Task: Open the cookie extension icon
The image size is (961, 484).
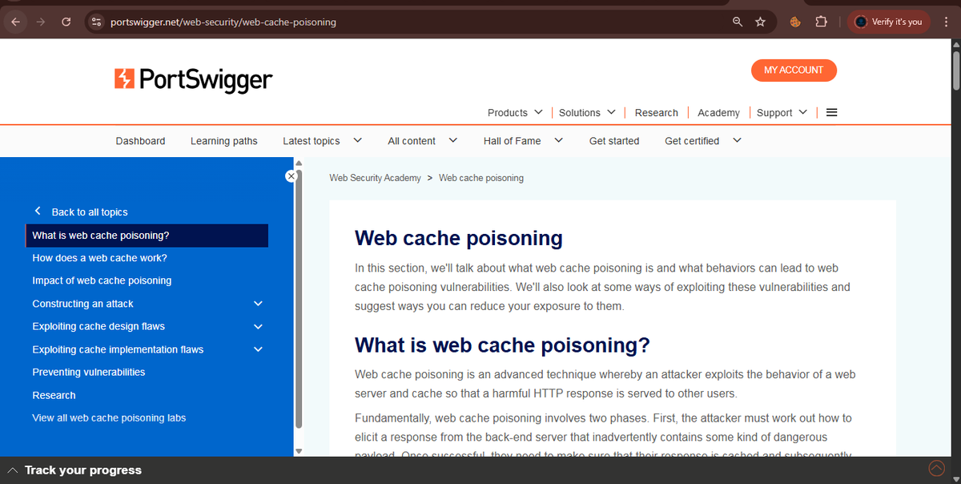Action: coord(796,22)
